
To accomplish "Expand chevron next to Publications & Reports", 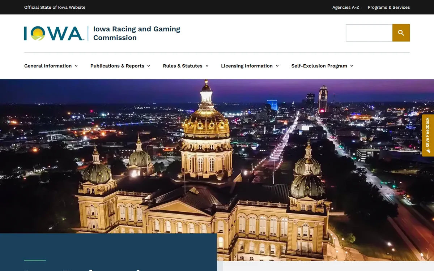I will (x=148, y=66).
